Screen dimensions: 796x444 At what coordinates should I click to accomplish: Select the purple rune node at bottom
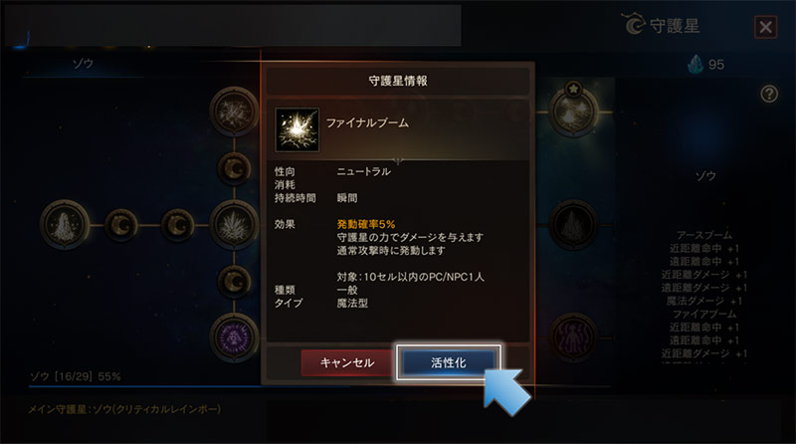(x=234, y=337)
